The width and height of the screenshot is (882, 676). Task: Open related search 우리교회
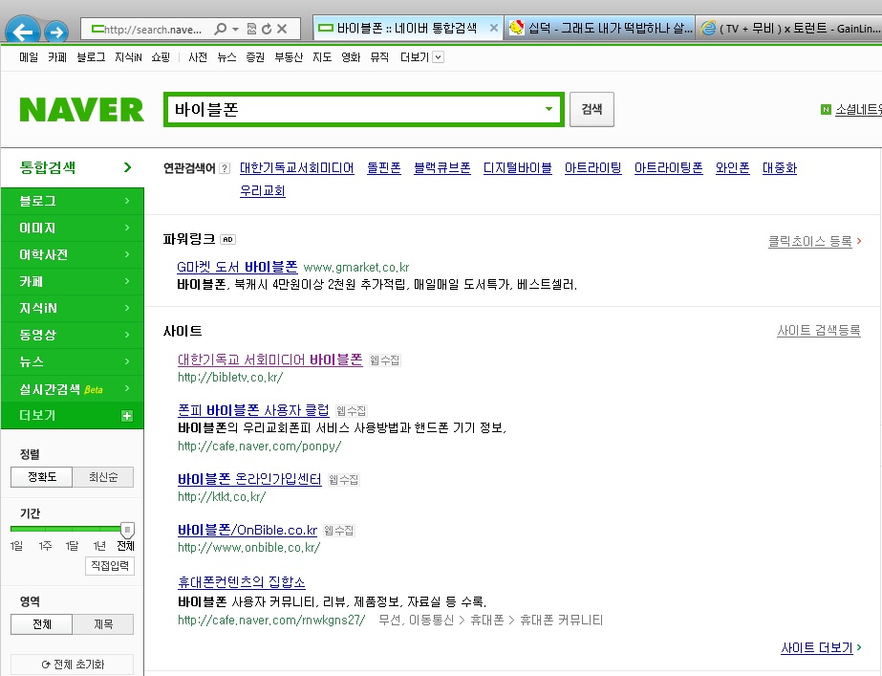pyautogui.click(x=263, y=191)
